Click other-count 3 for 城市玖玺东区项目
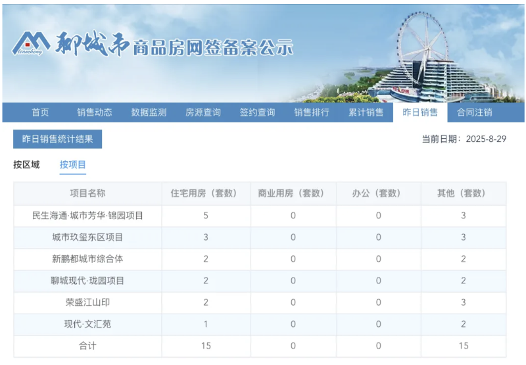 point(464,237)
